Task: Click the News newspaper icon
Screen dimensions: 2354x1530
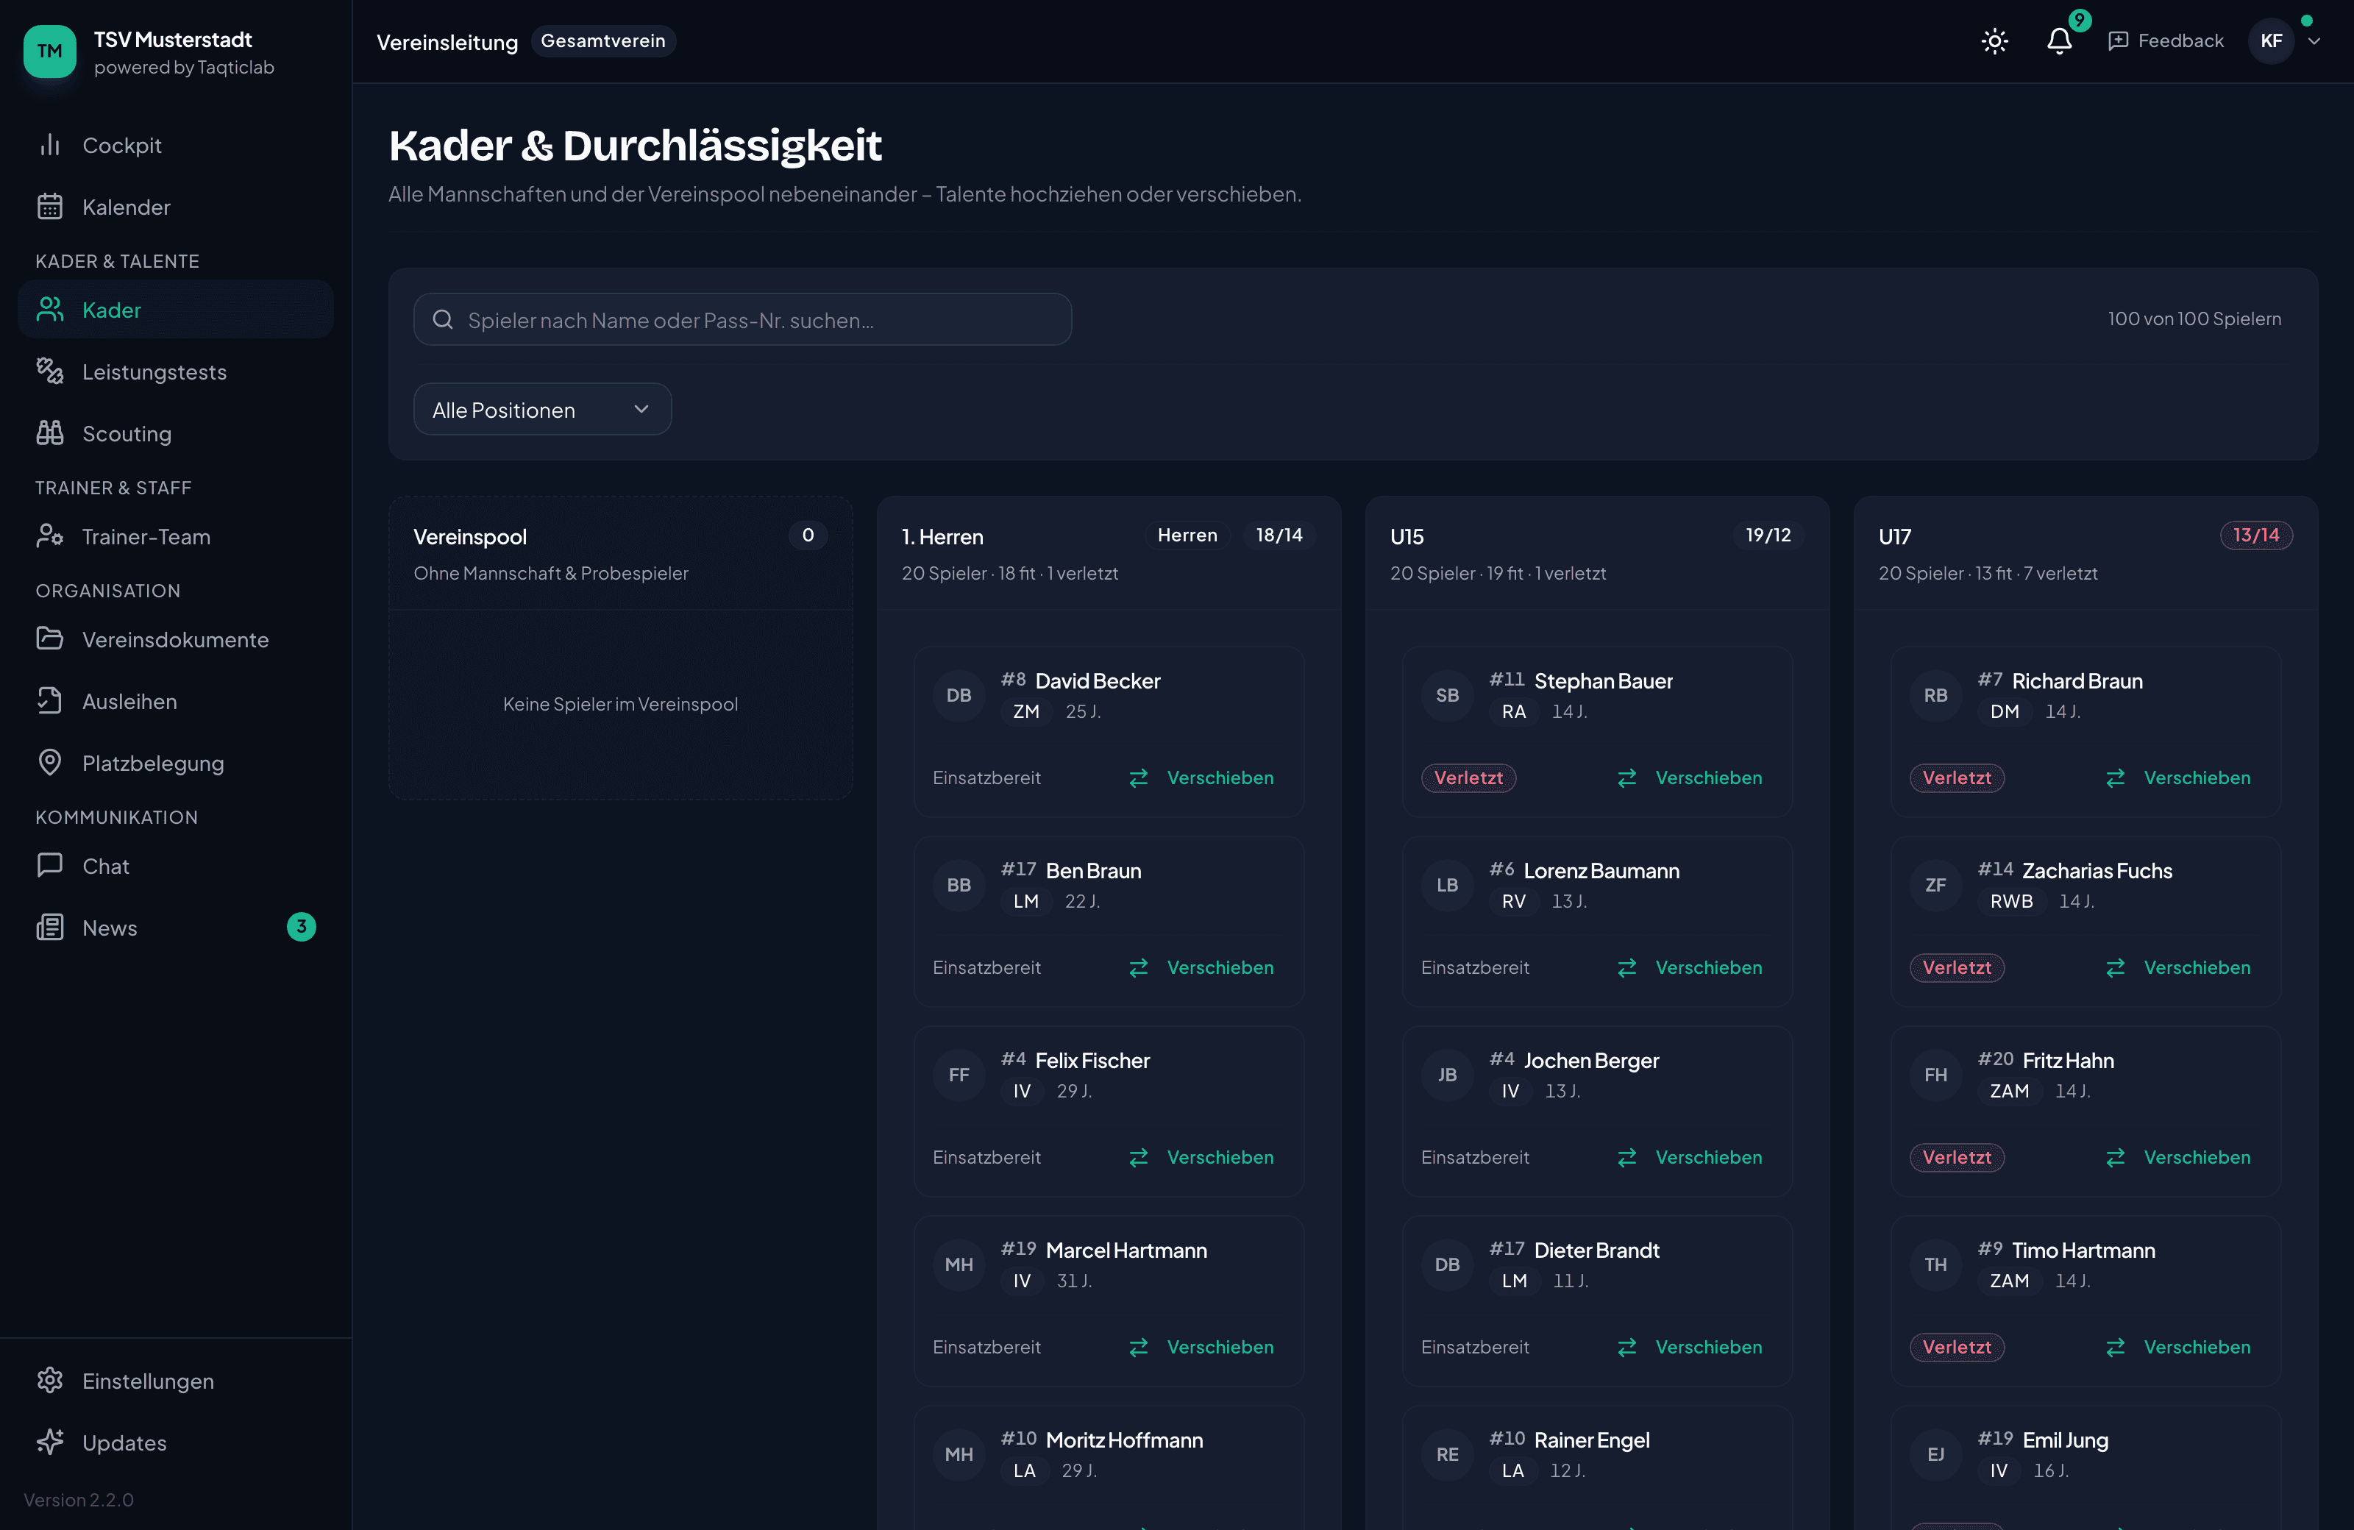Action: (49, 928)
